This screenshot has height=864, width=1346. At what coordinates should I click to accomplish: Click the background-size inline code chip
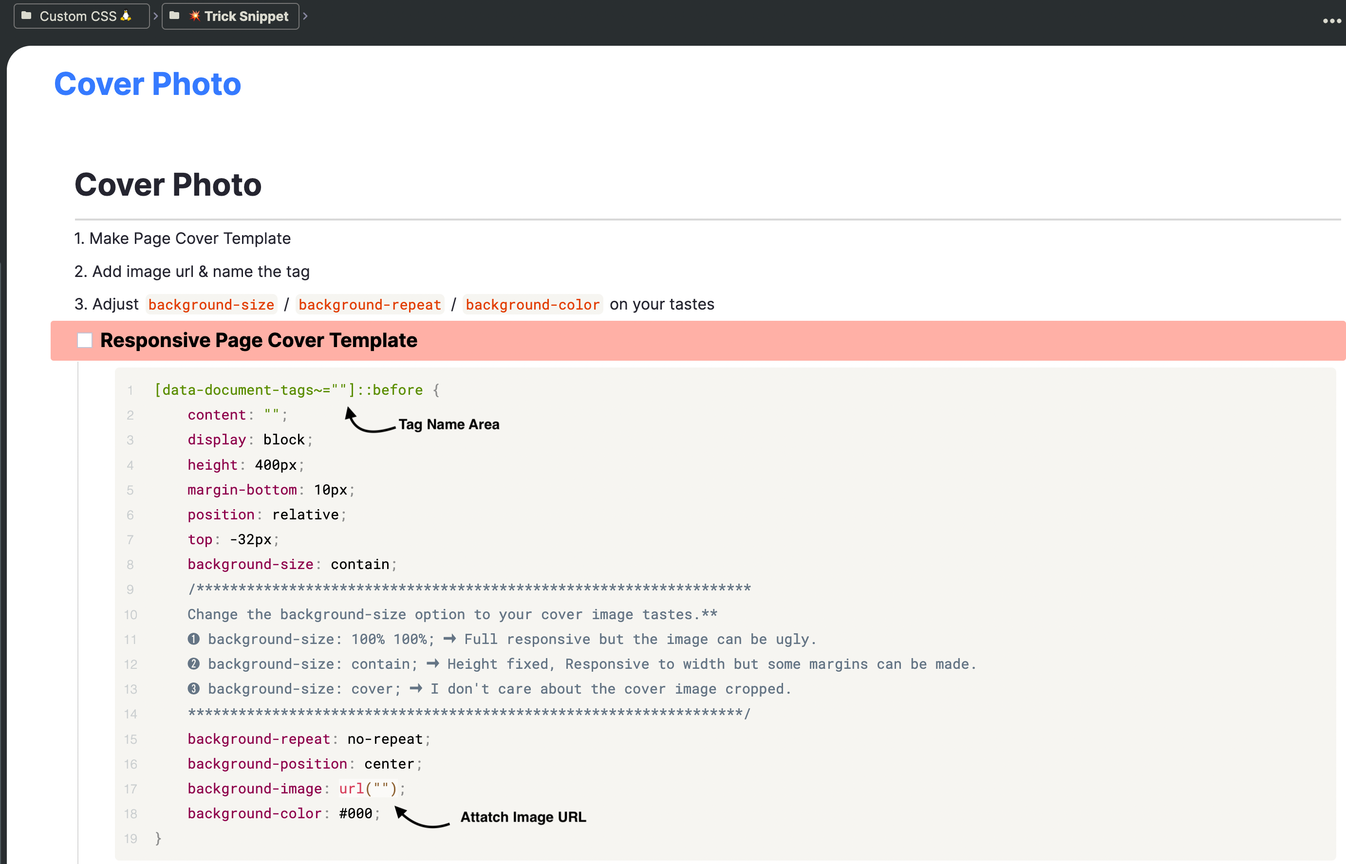(211, 305)
